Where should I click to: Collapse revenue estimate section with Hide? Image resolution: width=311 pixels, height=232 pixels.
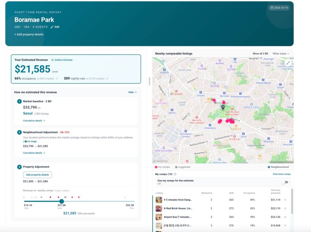coord(132,92)
